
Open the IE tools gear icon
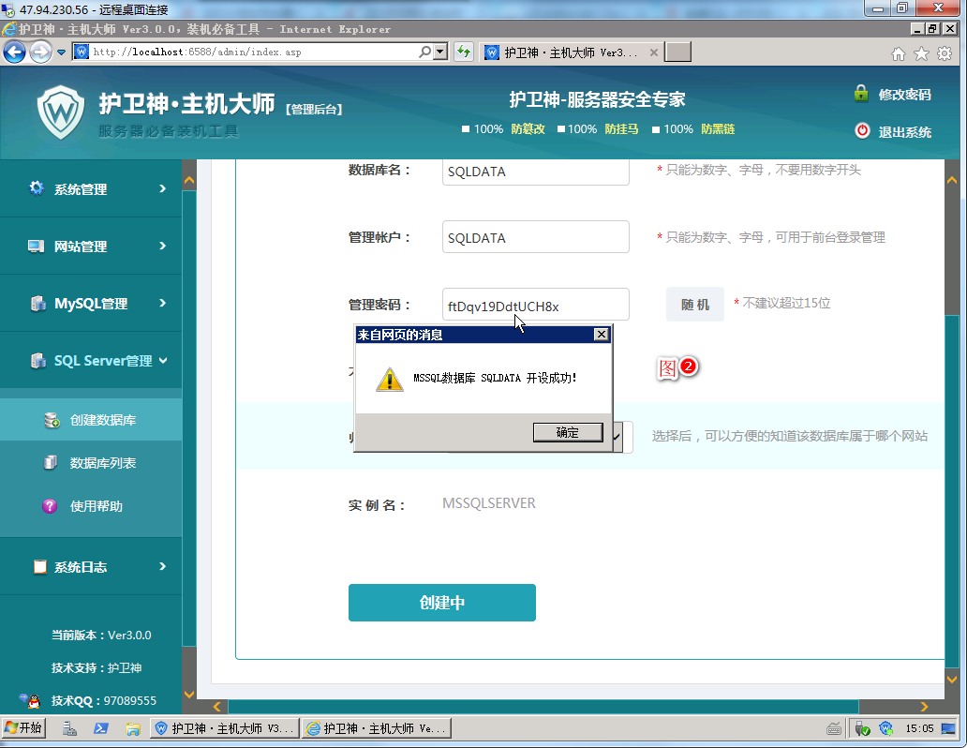pyautogui.click(x=945, y=53)
